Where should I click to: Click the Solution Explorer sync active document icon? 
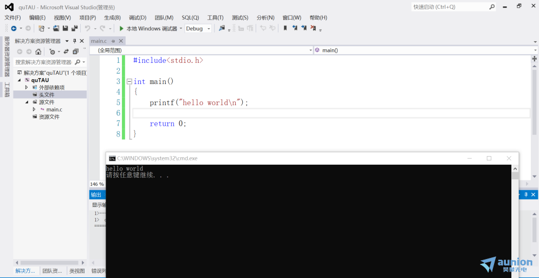pyautogui.click(x=66, y=51)
